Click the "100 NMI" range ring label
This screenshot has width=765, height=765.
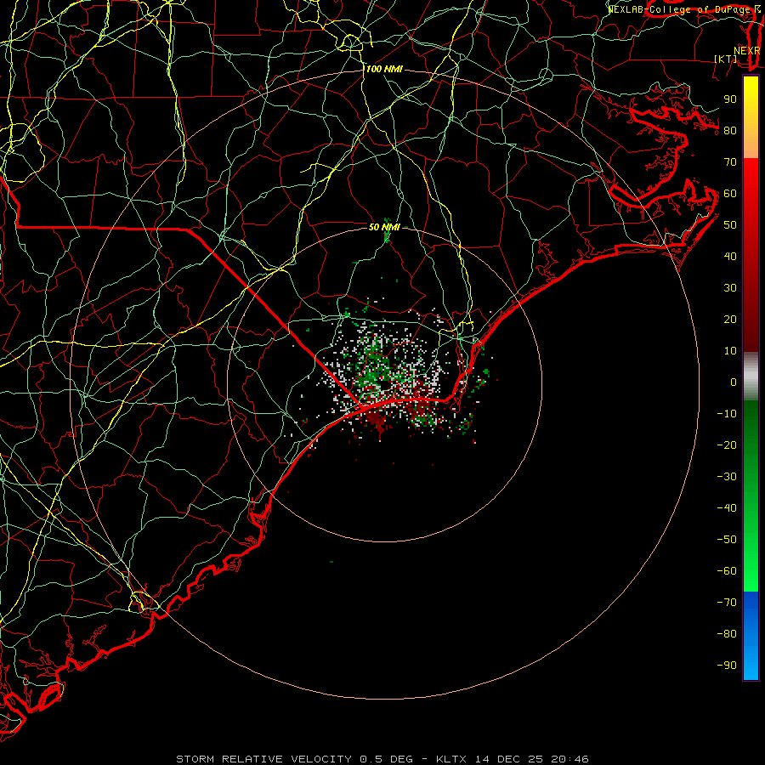pos(384,70)
